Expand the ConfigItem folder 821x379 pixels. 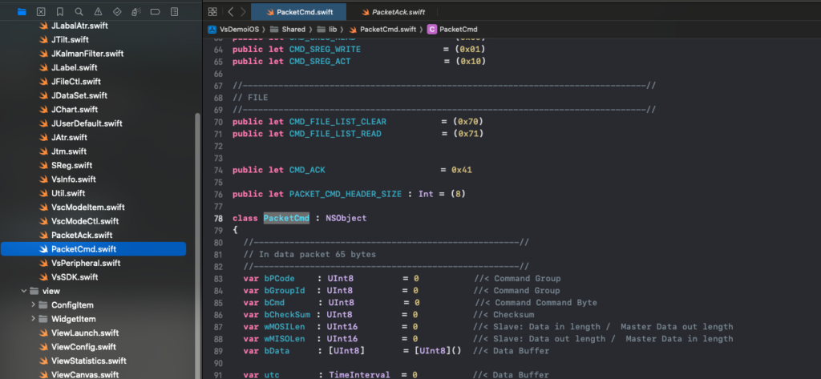(33, 305)
